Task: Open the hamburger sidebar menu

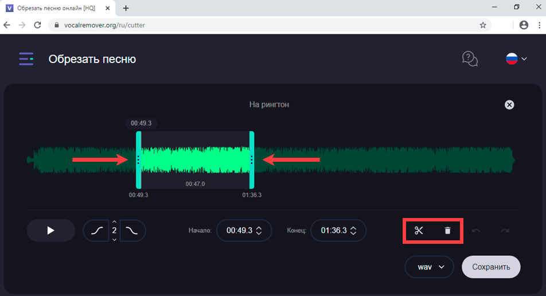Action: 26,59
